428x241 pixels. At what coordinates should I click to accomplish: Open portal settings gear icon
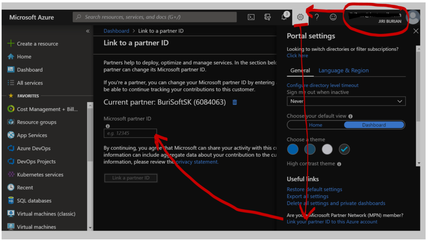300,17
